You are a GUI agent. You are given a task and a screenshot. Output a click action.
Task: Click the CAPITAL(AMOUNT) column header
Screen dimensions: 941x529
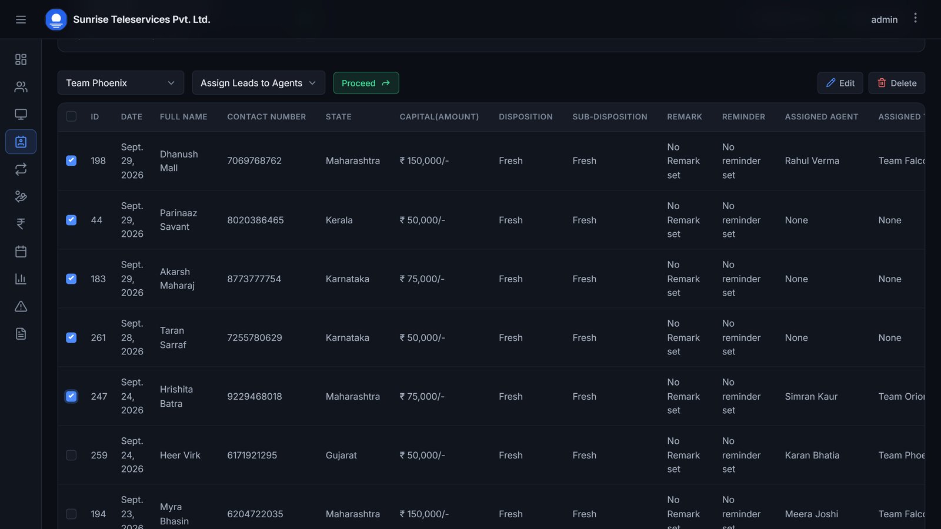[x=439, y=117]
